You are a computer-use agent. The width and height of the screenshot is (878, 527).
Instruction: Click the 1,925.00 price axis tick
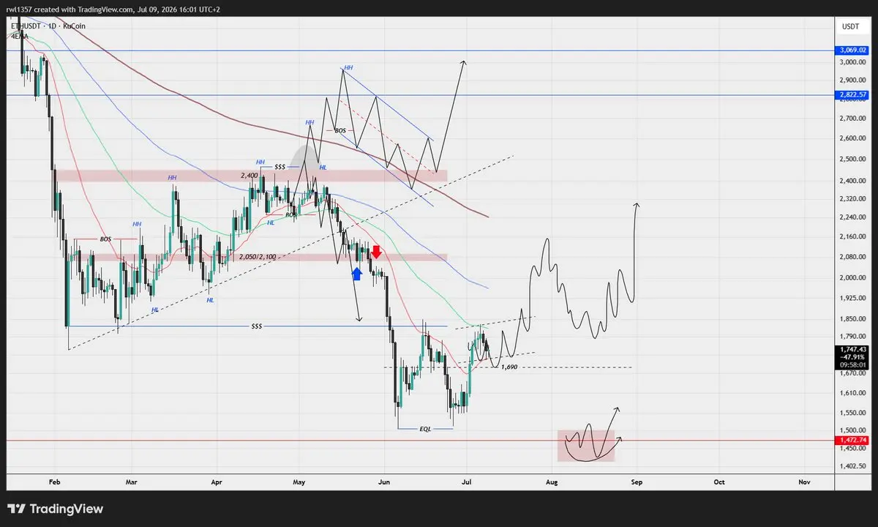tap(853, 299)
